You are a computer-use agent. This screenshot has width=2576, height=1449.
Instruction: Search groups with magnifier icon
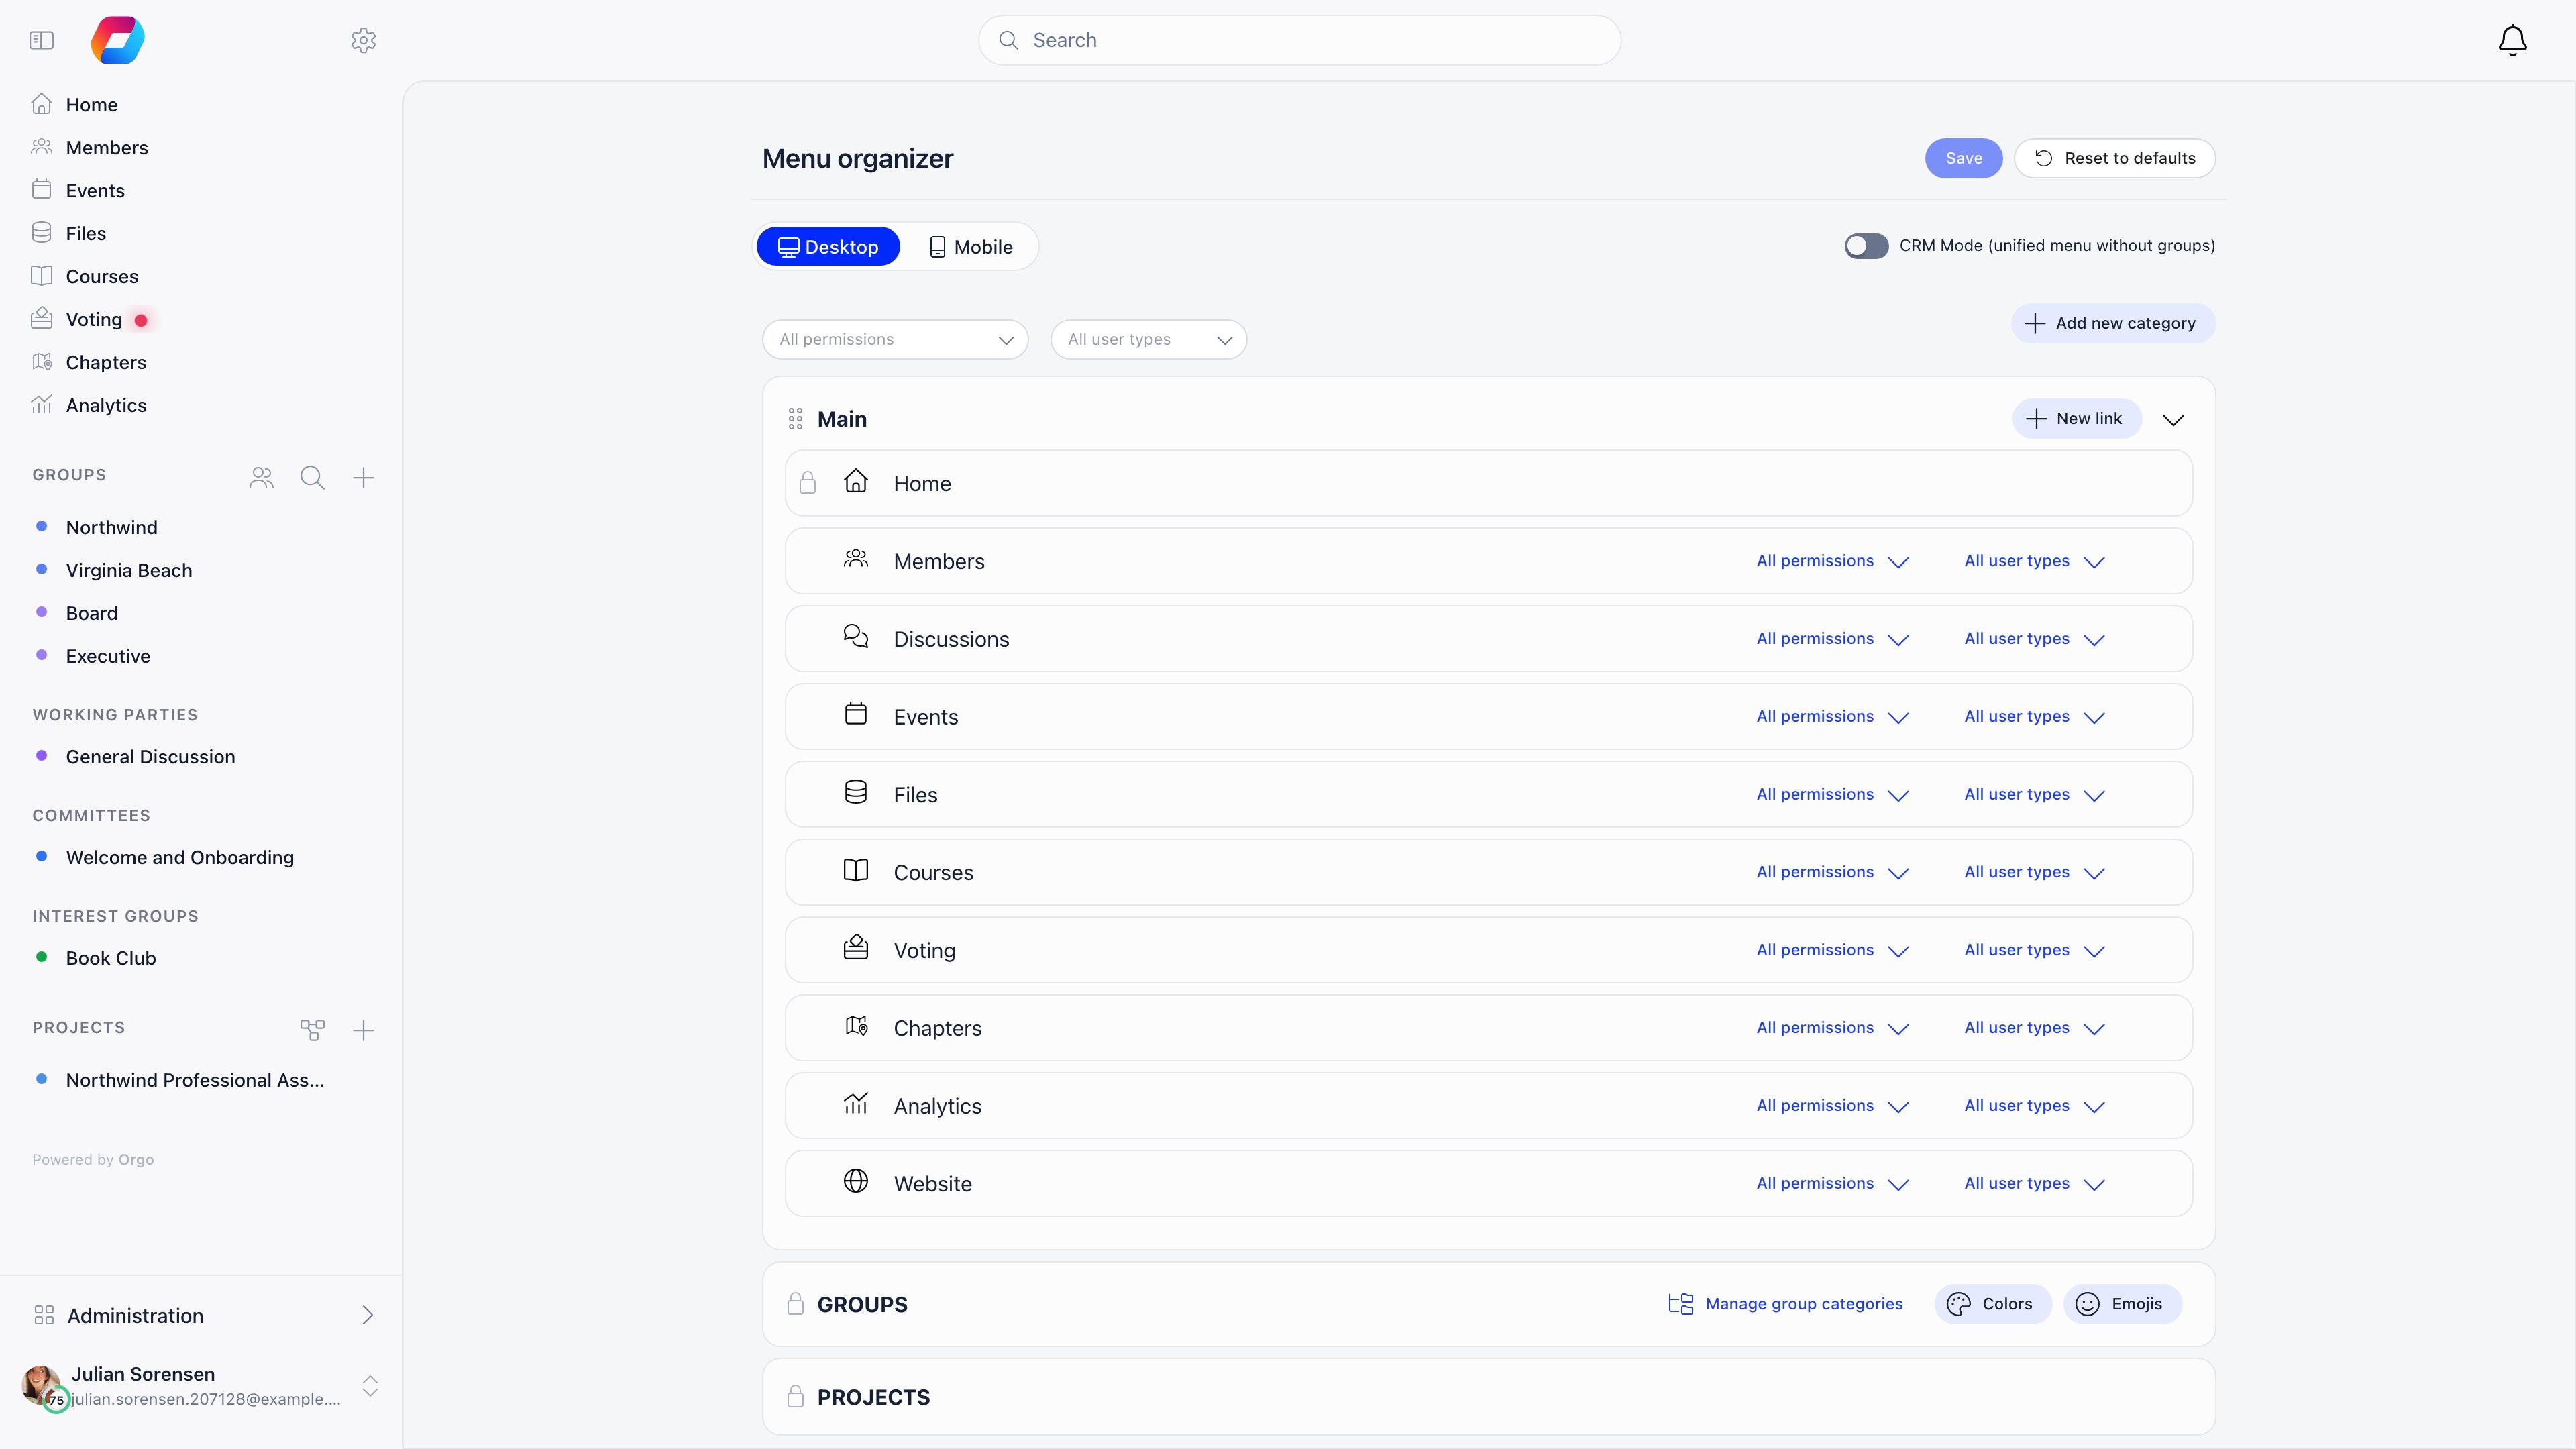point(312,478)
